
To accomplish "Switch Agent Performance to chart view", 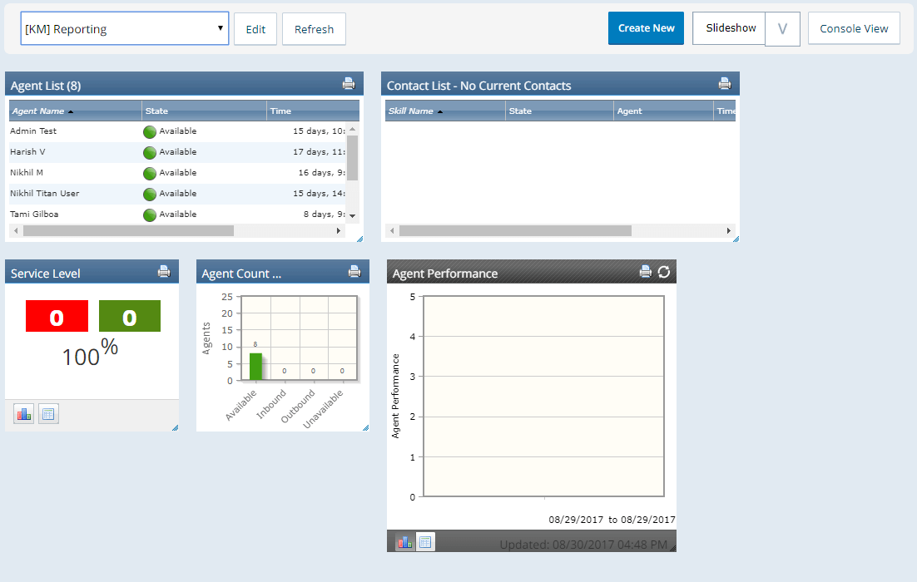I will pos(405,541).
